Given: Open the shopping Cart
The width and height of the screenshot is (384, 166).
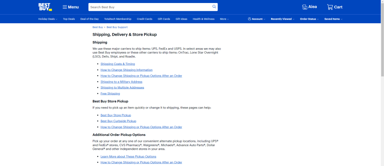Looking at the screenshot, I should point(335,7).
